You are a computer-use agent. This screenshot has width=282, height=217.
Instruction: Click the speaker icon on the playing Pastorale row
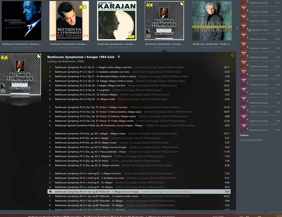pos(51,192)
